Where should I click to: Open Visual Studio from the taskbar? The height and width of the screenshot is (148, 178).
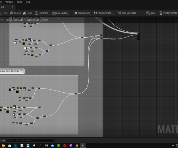[46, 146]
